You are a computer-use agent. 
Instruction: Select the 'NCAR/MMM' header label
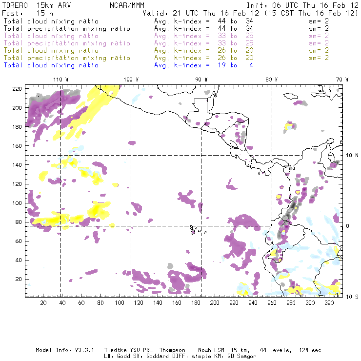127,5
